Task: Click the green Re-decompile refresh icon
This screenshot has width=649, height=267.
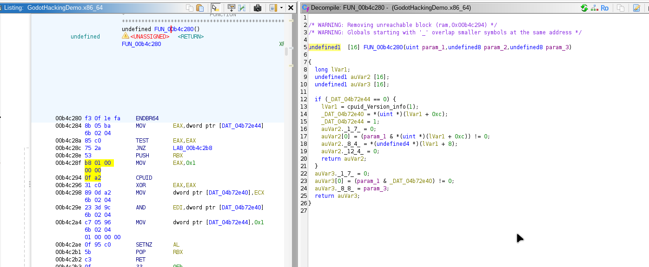Action: tap(584, 8)
